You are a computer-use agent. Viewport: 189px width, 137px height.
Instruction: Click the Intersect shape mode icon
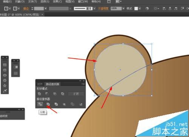point(55,94)
